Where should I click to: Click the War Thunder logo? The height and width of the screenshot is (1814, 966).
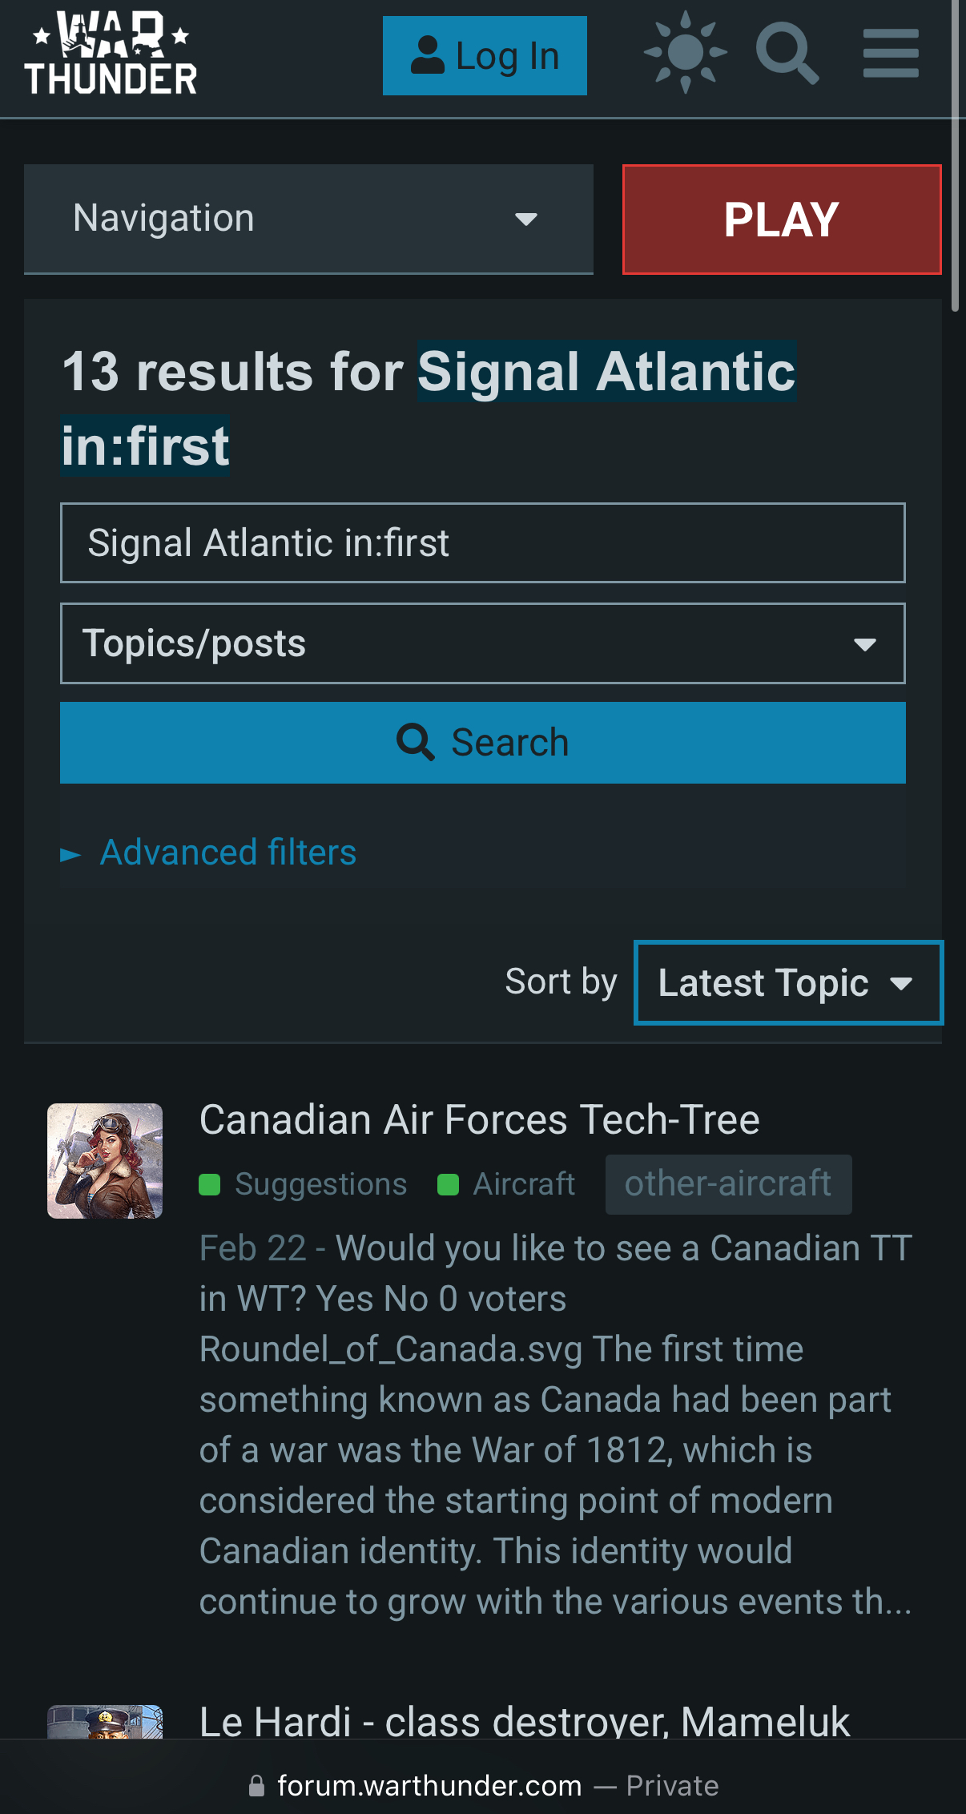click(x=111, y=53)
